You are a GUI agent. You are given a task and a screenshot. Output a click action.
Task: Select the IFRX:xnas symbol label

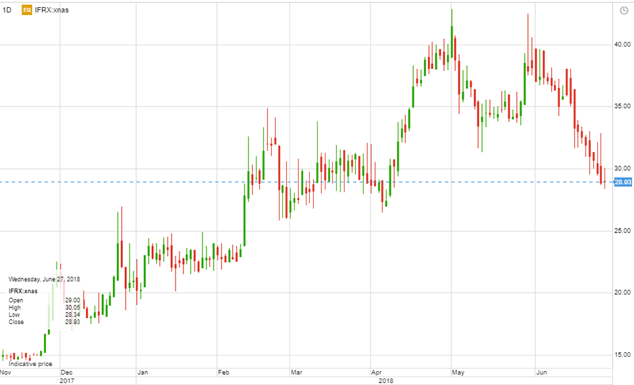(x=52, y=10)
